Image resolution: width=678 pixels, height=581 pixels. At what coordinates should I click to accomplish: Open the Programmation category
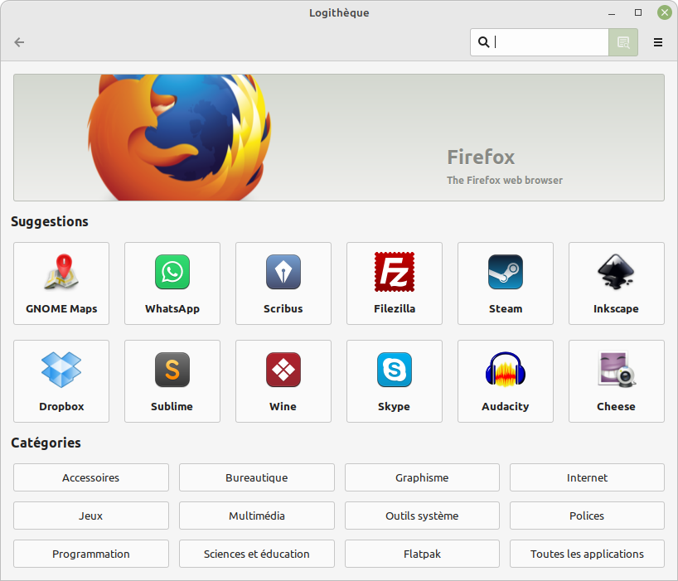click(x=91, y=554)
